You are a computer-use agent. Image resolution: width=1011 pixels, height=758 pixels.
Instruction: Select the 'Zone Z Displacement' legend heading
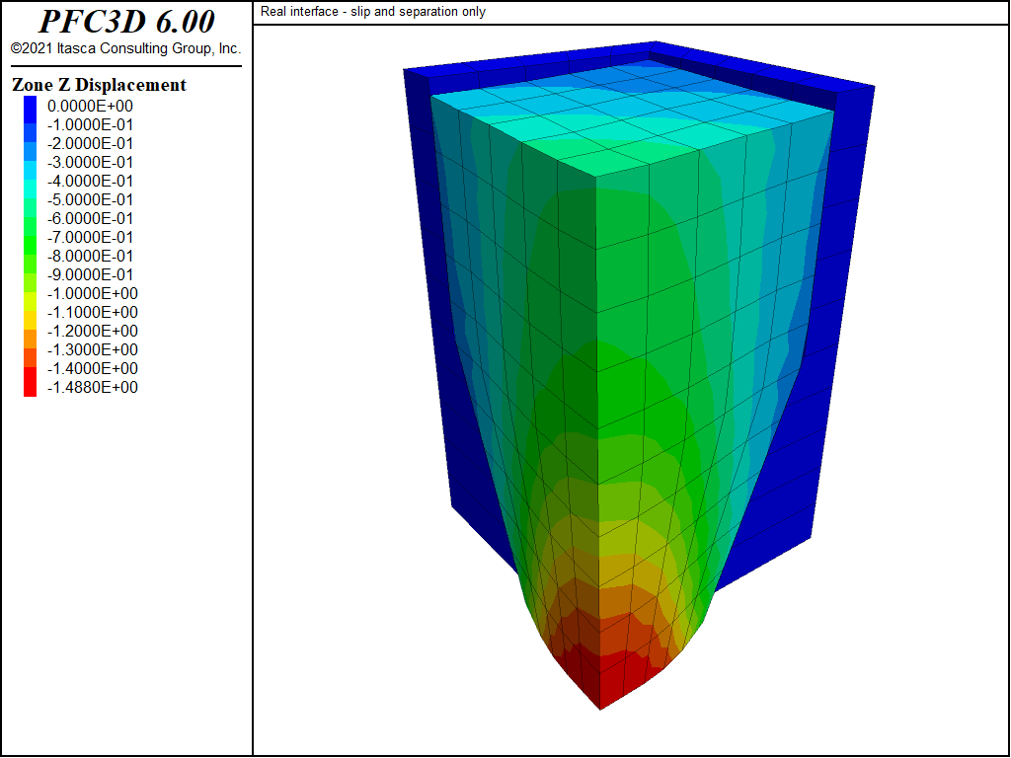point(100,85)
